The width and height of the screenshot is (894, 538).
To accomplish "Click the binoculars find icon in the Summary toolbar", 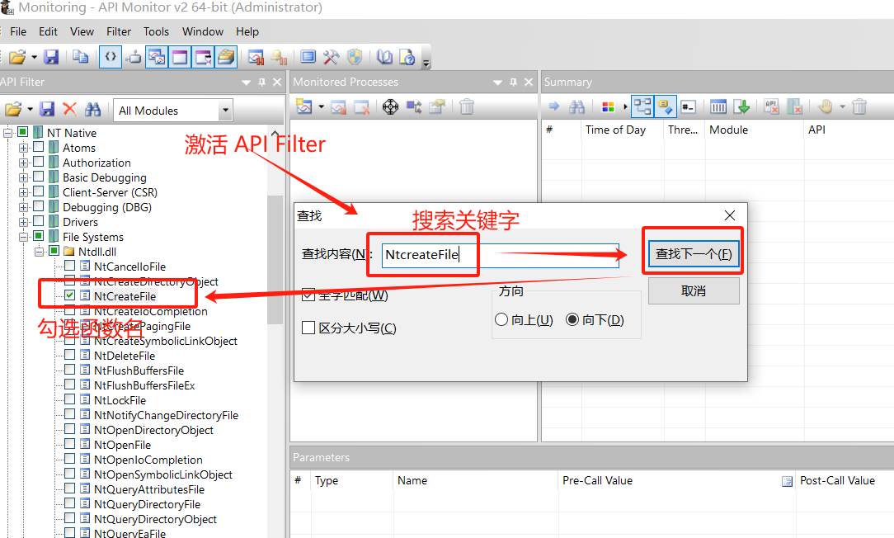I will (577, 106).
